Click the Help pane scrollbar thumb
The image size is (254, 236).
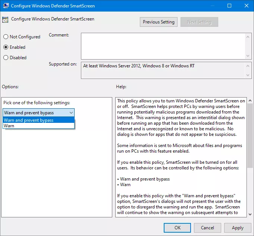click(250, 135)
